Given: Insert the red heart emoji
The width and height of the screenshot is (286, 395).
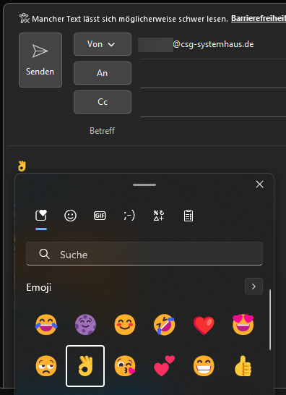Looking at the screenshot, I should (204, 325).
